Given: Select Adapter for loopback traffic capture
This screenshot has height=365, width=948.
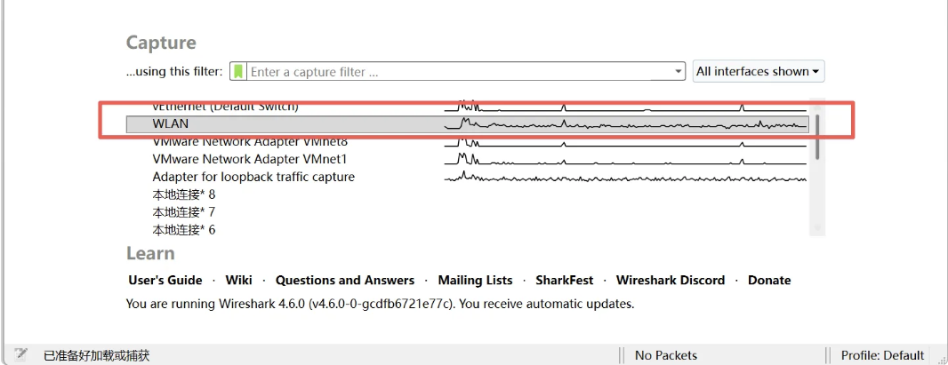Looking at the screenshot, I should (253, 177).
